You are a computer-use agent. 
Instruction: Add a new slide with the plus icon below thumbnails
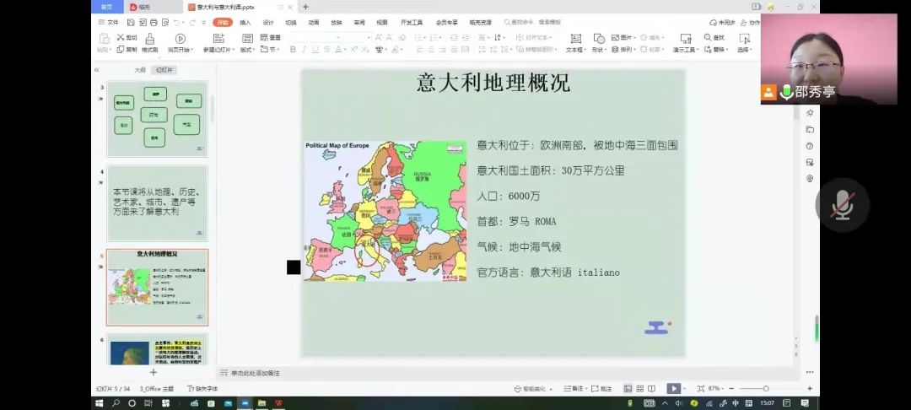[x=154, y=372]
